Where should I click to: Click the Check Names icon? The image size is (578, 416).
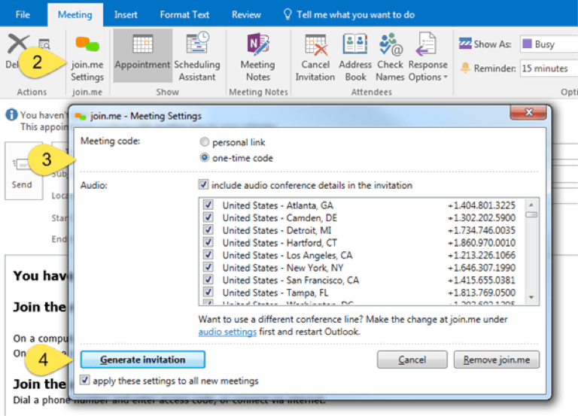[x=391, y=44]
